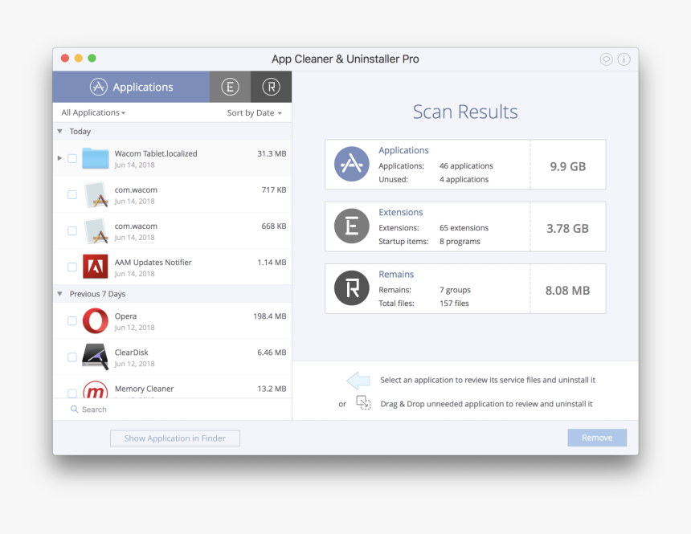Viewport: 691px width, 534px height.
Task: Check the com.wacom 717 KB checkbox
Action: click(72, 195)
